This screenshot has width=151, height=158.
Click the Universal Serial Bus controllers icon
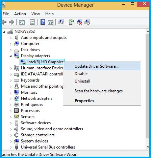tap(17, 147)
